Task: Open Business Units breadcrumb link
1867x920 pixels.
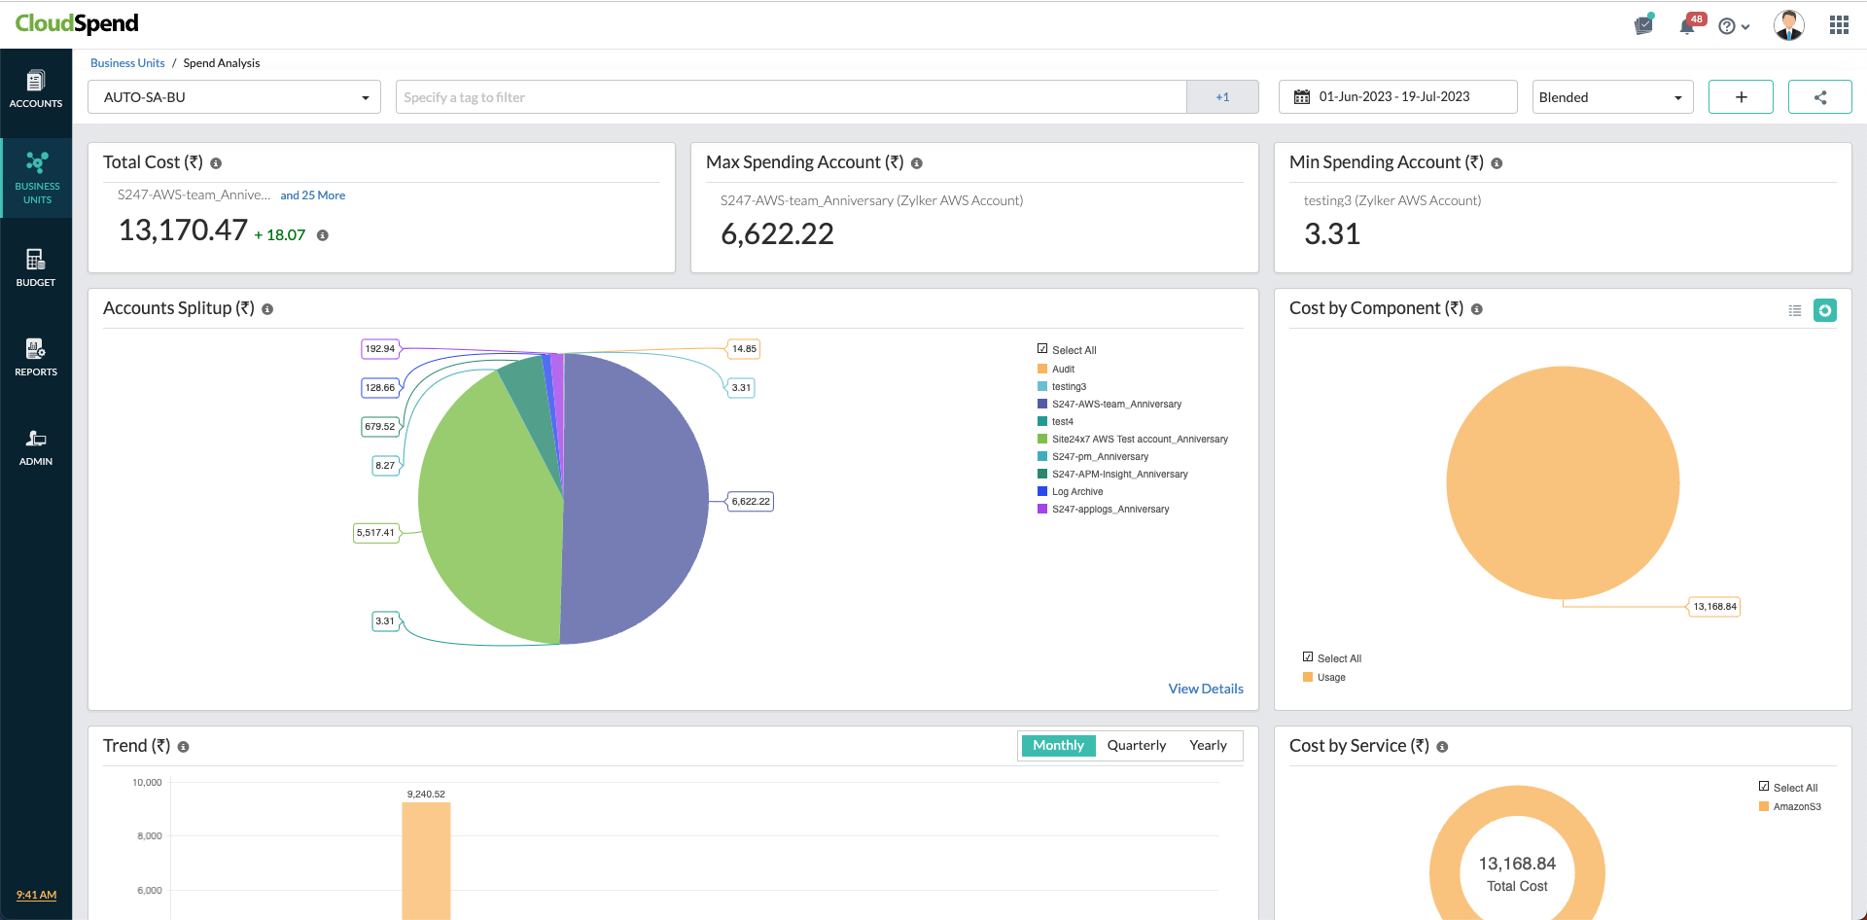Action: pos(127,62)
